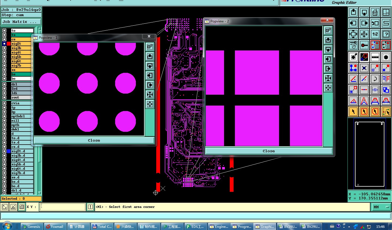Toggle visibility checkbox for layer sig2t.d
Screen dimensions: 392x230
click(4, 151)
